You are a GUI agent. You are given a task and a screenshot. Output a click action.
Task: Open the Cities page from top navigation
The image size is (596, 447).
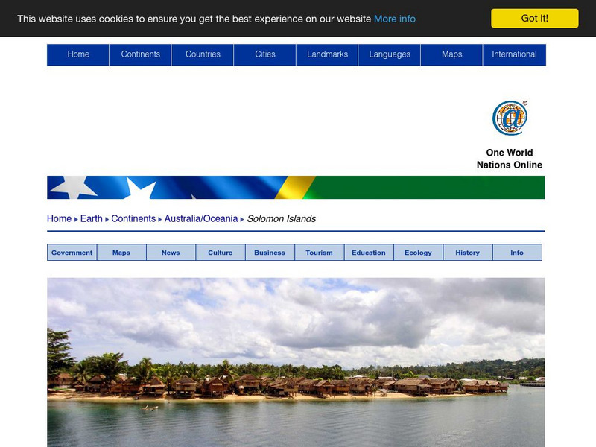(265, 54)
